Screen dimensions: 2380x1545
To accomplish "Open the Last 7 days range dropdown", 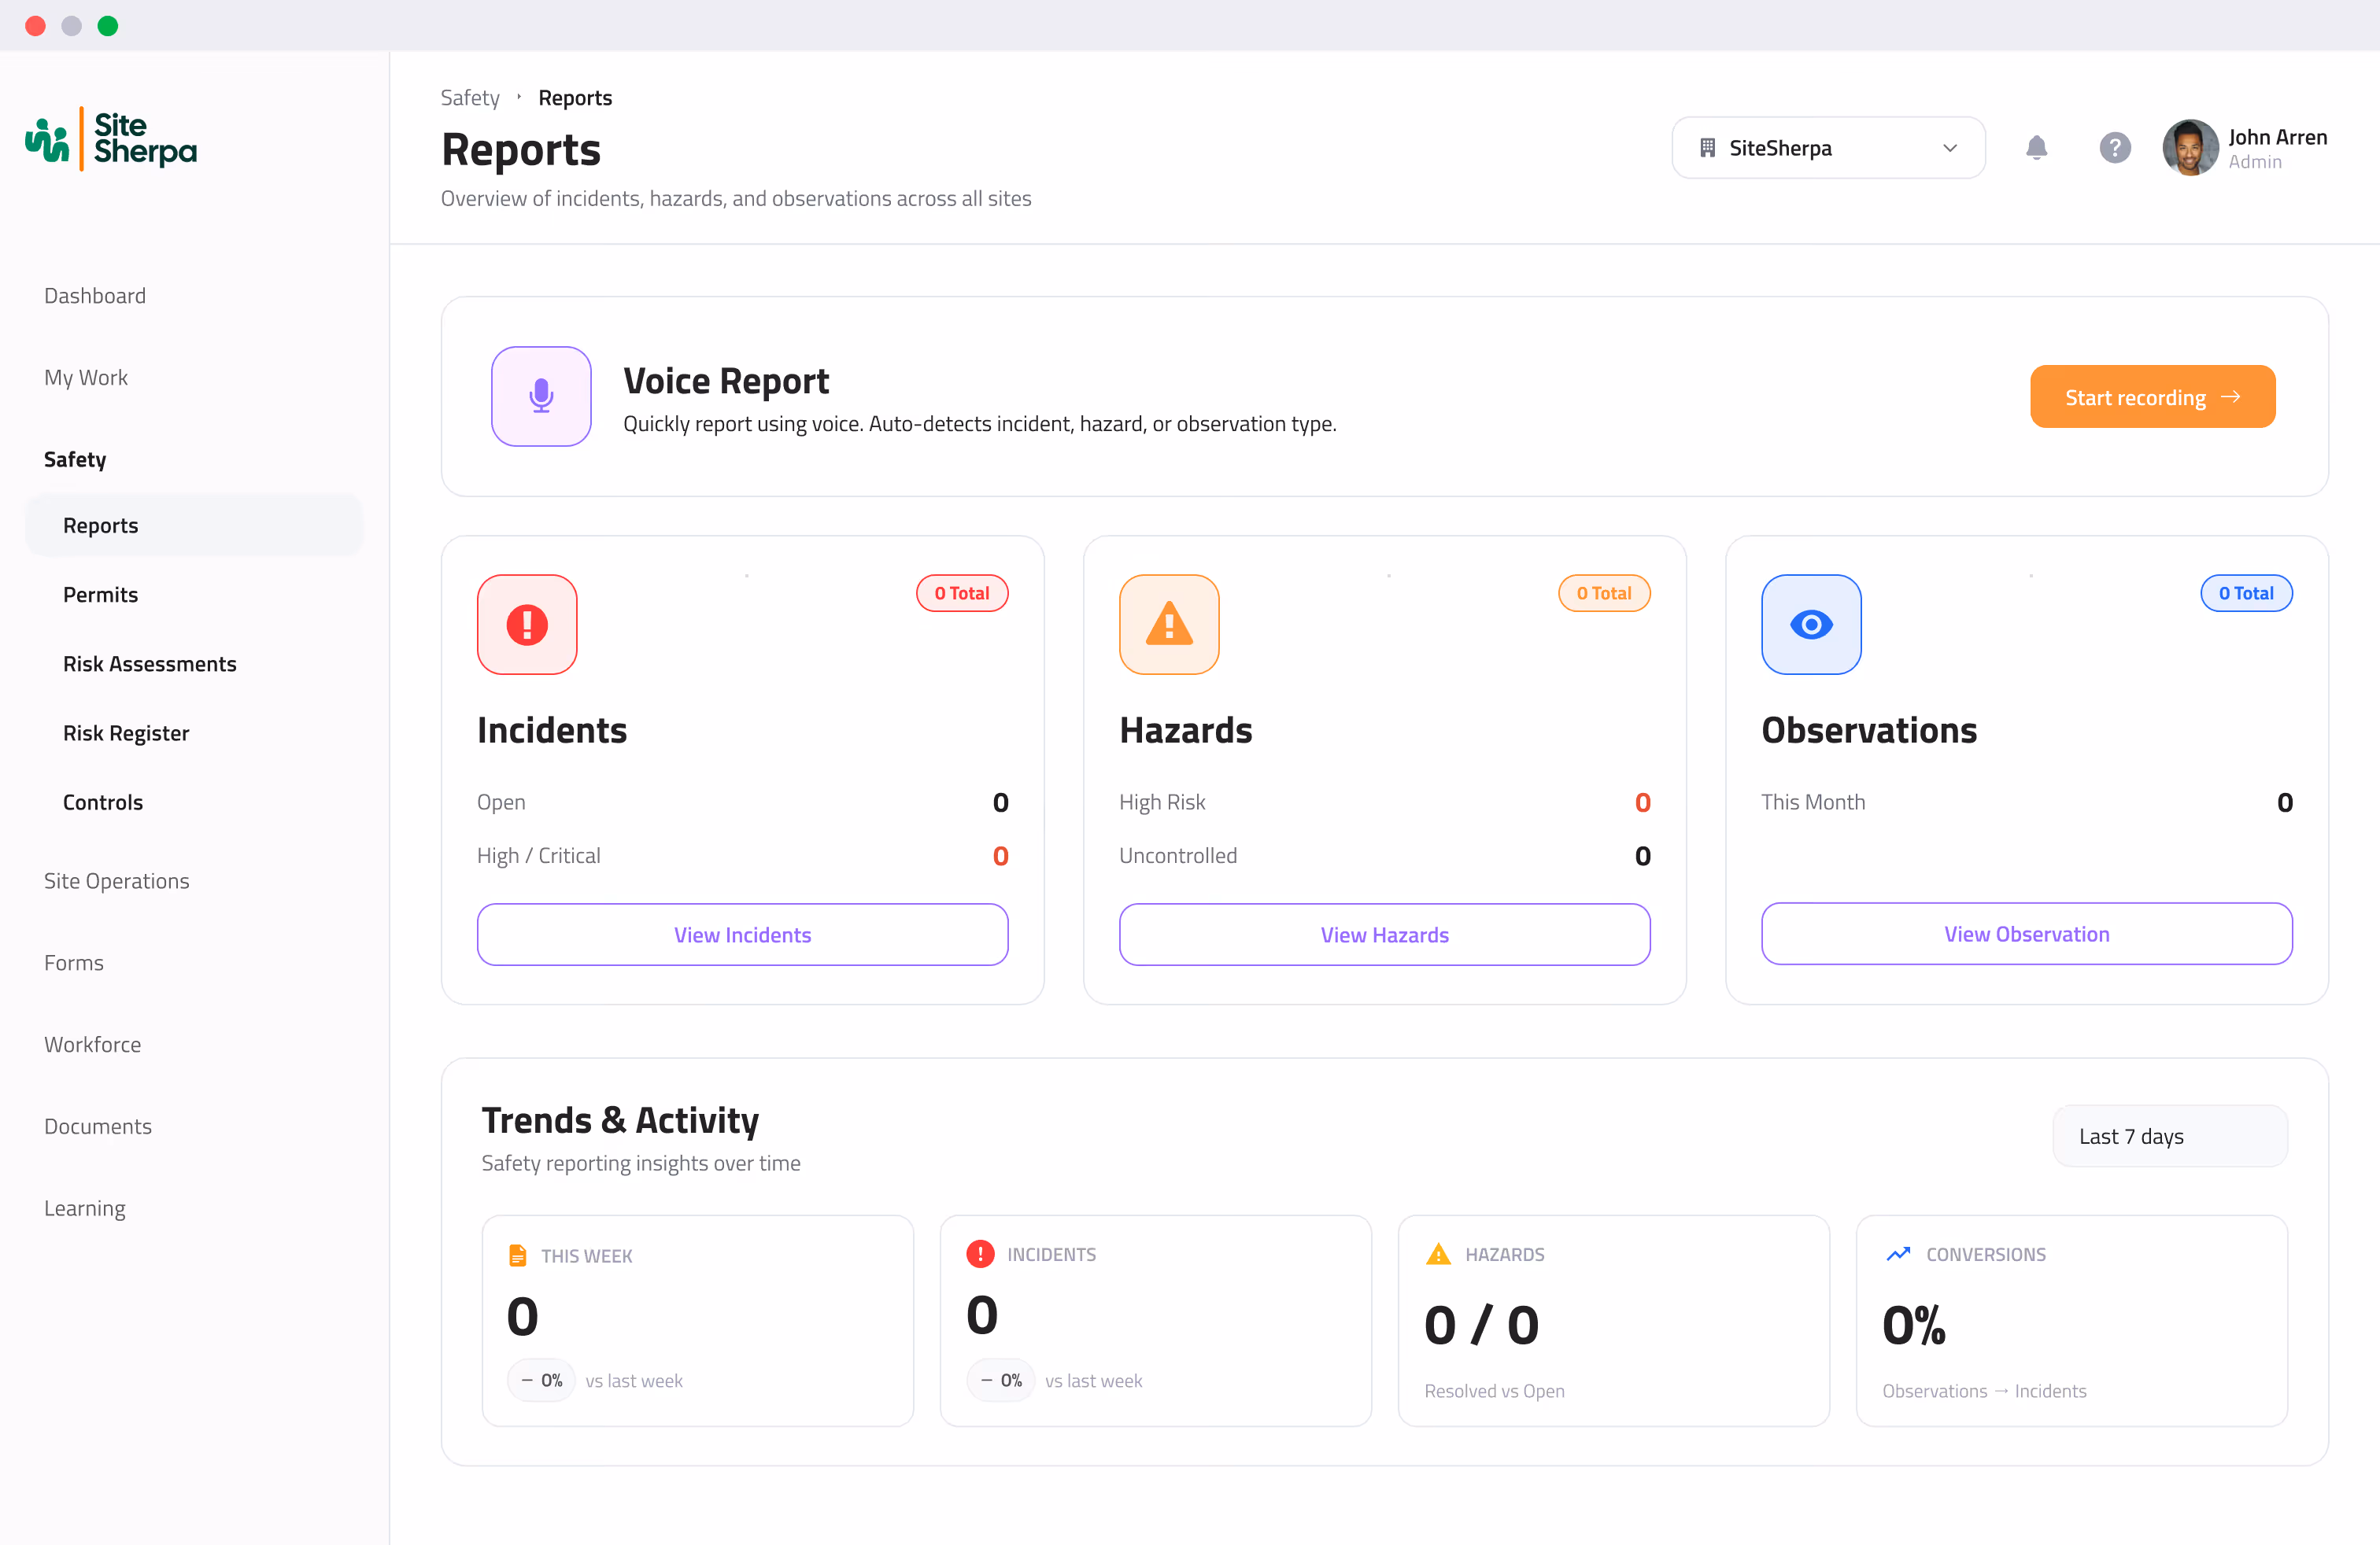I will [2169, 1136].
